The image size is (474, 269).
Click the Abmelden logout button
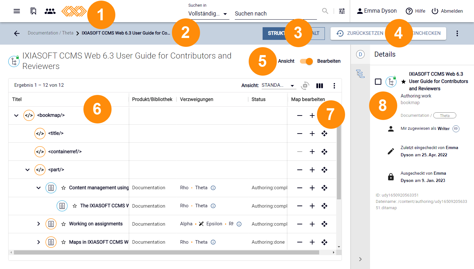pyautogui.click(x=447, y=11)
